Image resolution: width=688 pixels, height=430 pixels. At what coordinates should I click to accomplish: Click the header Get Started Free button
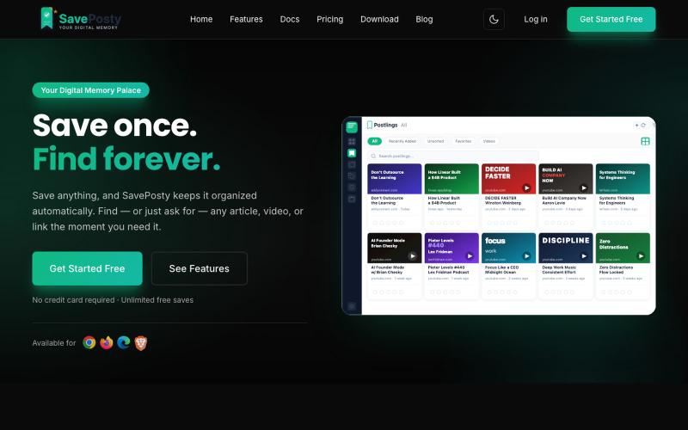[611, 19]
